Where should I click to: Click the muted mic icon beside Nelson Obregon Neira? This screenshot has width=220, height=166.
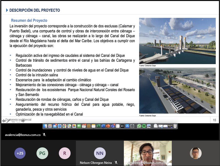click(x=116, y=163)
